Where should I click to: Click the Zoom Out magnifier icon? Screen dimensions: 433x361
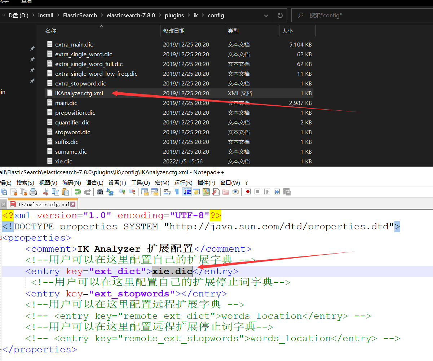click(132, 192)
